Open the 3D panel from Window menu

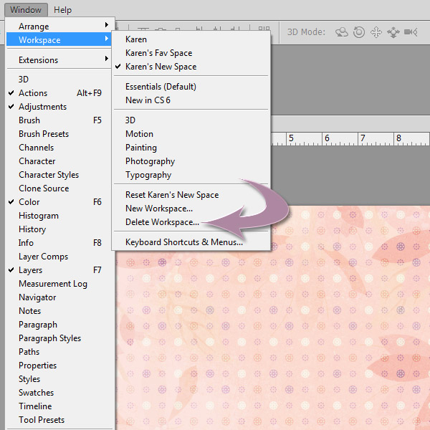point(58,80)
